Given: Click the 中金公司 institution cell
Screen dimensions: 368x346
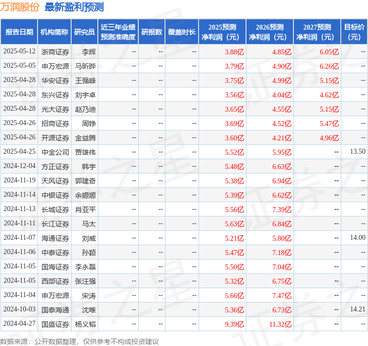Looking at the screenshot, I should pos(55,152).
